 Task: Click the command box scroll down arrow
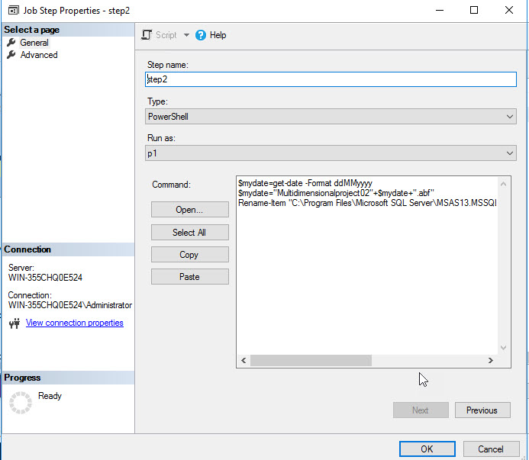pyautogui.click(x=503, y=348)
